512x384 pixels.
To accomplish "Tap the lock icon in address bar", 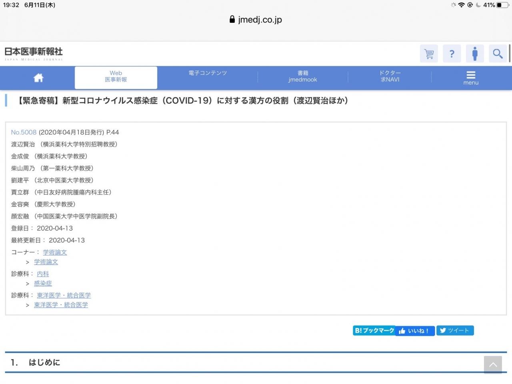I will click(x=232, y=19).
